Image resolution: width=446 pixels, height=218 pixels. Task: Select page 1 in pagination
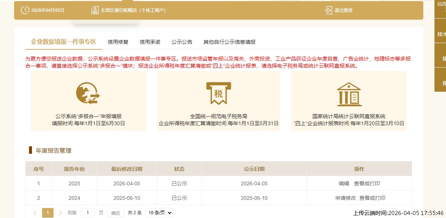(x=48, y=213)
